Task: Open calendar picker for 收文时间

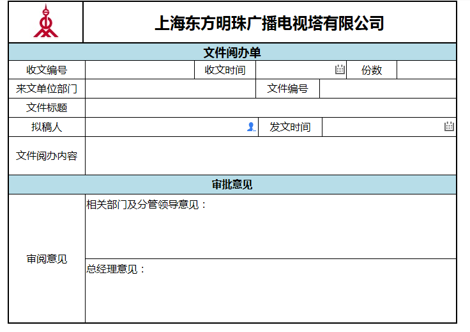Action: (340, 69)
